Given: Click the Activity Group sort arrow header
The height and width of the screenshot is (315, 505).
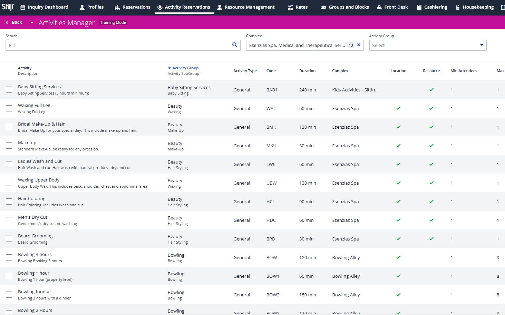Looking at the screenshot, I should [x=183, y=68].
